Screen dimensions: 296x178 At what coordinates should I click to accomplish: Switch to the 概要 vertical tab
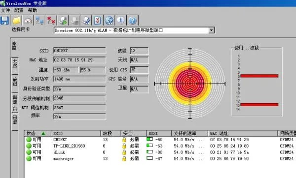(14, 46)
